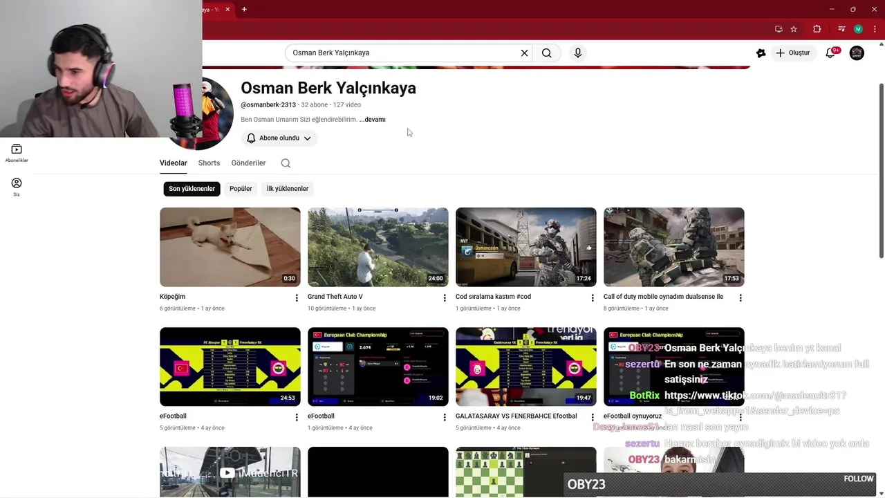
Task: Select the İlk yüklenenler filter chip
Action: (x=288, y=189)
